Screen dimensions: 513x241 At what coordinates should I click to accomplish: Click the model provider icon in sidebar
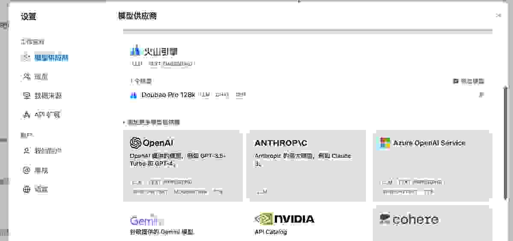(27, 58)
